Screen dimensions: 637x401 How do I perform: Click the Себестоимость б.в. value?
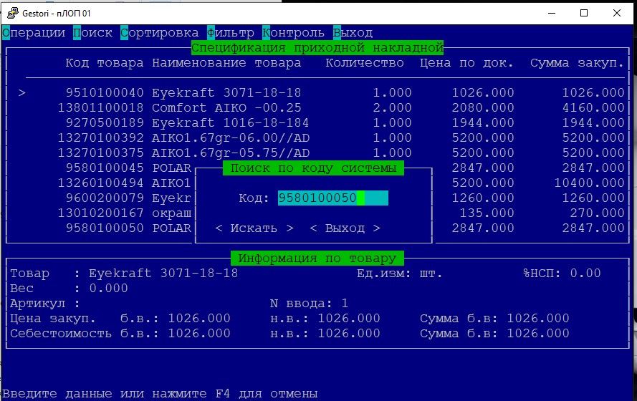click(x=199, y=333)
